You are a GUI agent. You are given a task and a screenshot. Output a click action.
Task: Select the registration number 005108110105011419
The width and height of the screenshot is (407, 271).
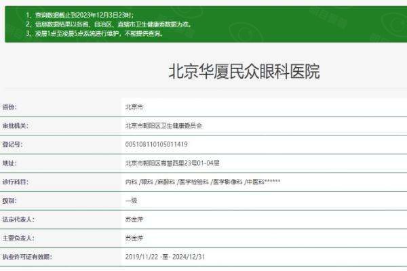pyautogui.click(x=156, y=144)
